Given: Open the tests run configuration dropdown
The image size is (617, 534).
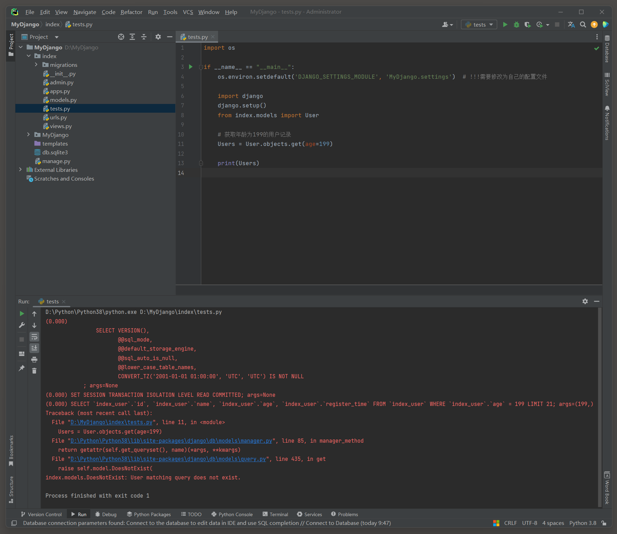Looking at the screenshot, I should click(479, 24).
